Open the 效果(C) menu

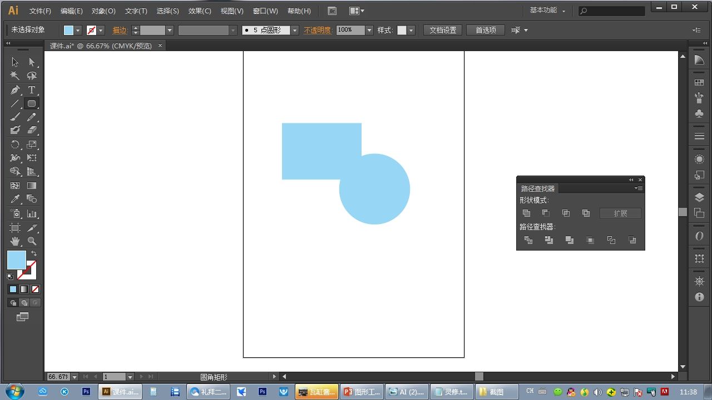click(200, 11)
